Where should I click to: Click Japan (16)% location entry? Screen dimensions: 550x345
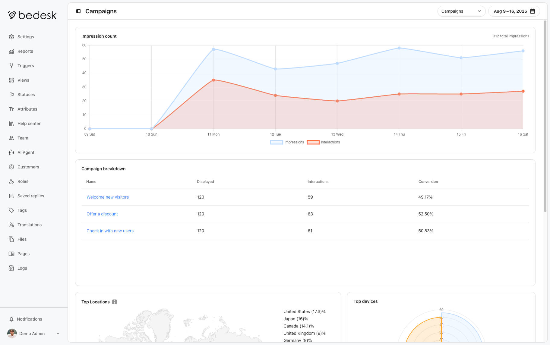pyautogui.click(x=296, y=319)
